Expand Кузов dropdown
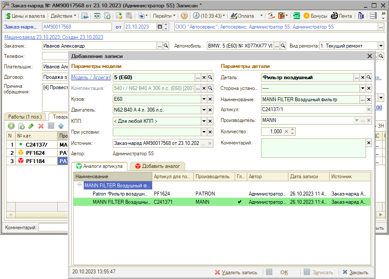The height and width of the screenshot is (279, 389). pyautogui.click(x=204, y=99)
